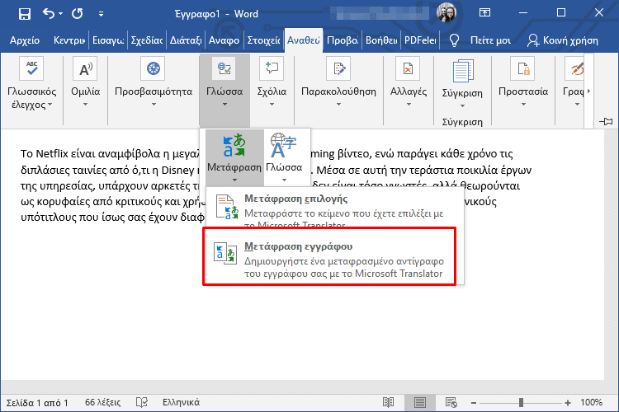Undo the last action
The height and width of the screenshot is (412, 619).
click(x=49, y=14)
